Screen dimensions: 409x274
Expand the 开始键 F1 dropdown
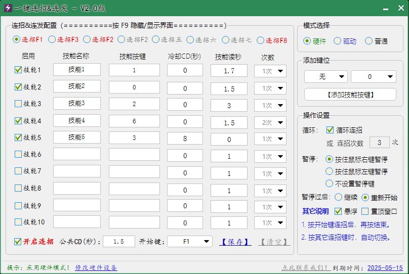pyautogui.click(x=190, y=242)
